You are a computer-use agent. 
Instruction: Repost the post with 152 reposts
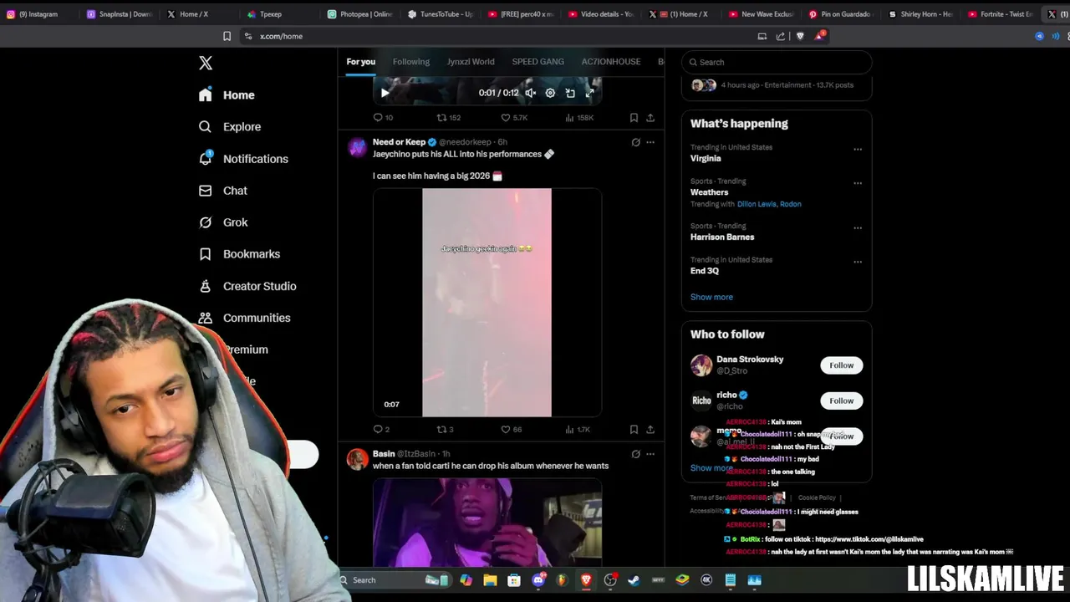tap(449, 118)
